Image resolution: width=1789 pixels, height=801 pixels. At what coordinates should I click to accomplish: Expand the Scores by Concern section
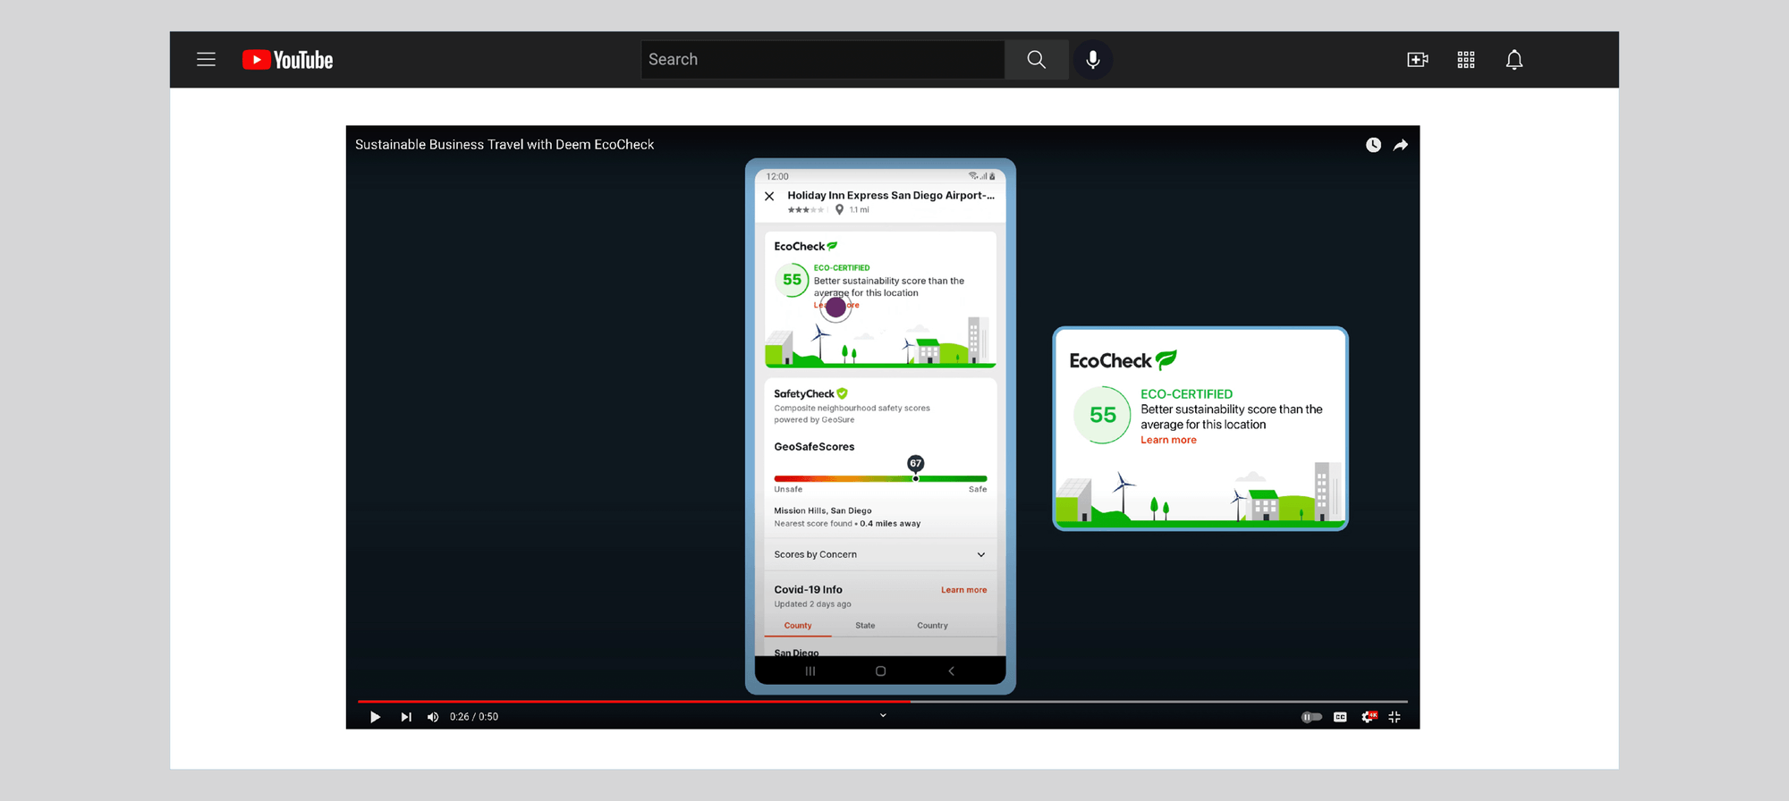click(x=880, y=554)
